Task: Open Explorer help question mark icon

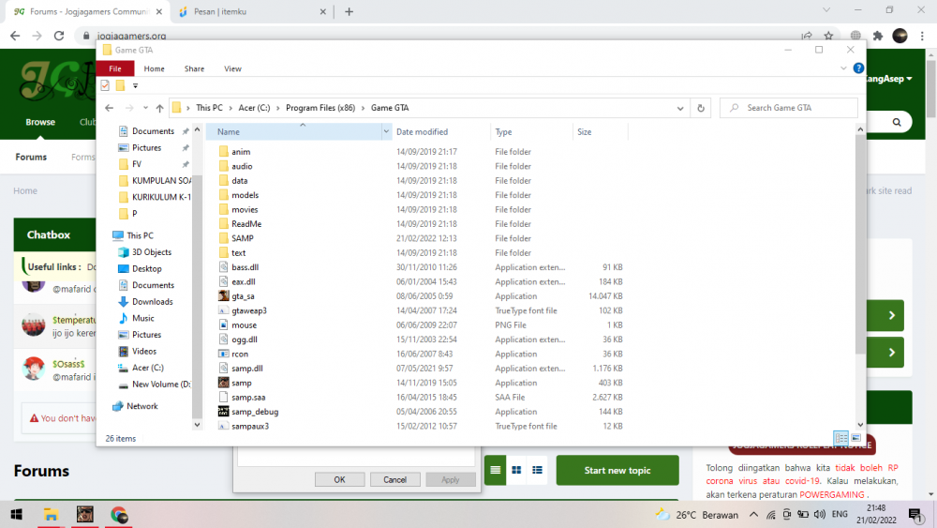Action: (x=858, y=68)
